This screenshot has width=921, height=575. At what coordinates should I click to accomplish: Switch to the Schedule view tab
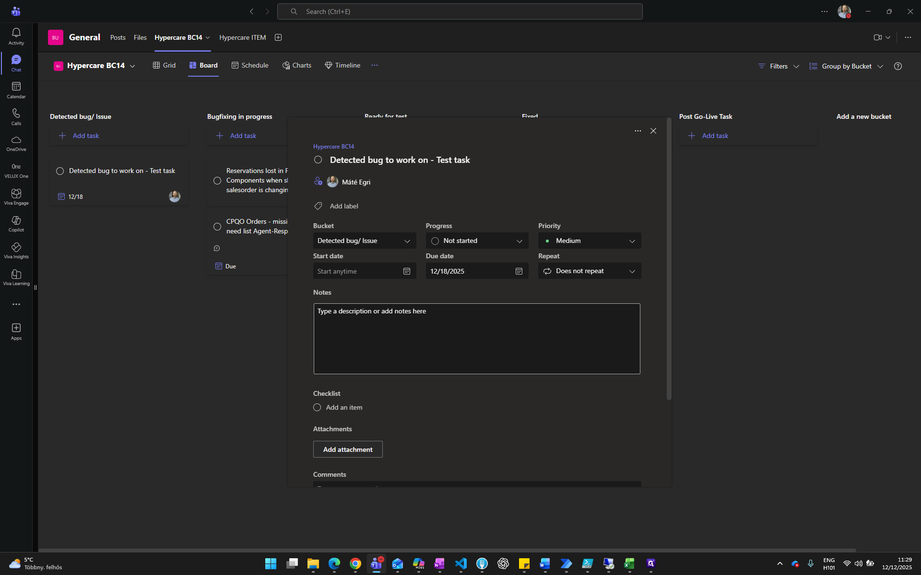tap(250, 65)
